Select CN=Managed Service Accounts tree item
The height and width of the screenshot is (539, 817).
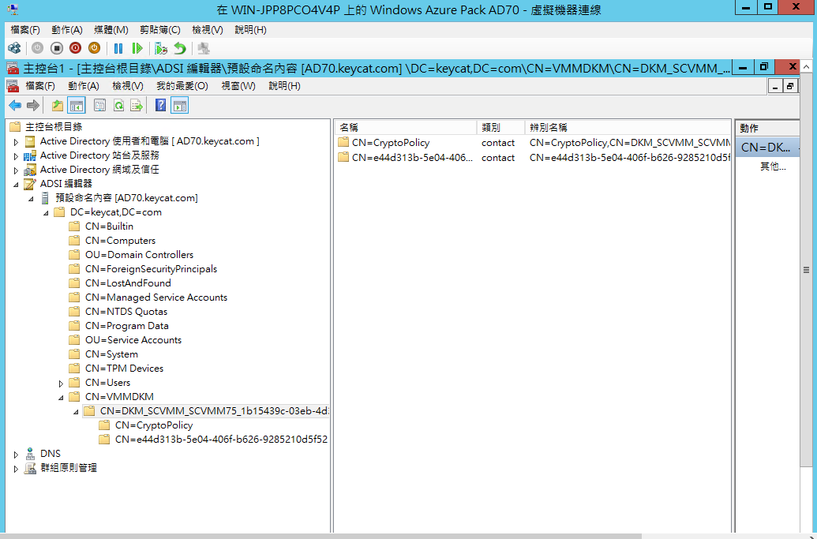pos(156,298)
